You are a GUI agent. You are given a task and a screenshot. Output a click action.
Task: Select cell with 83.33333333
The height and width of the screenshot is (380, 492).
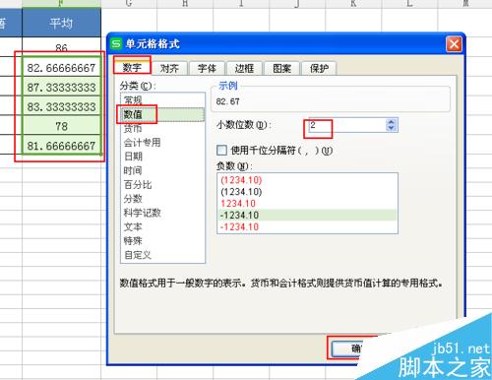click(x=61, y=106)
